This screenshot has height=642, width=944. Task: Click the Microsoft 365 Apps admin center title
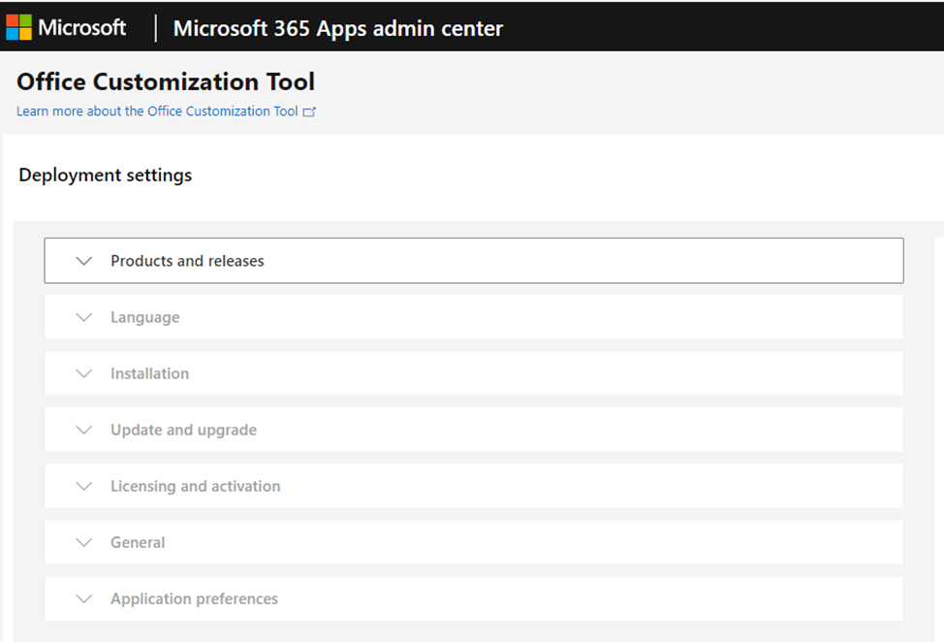[337, 28]
